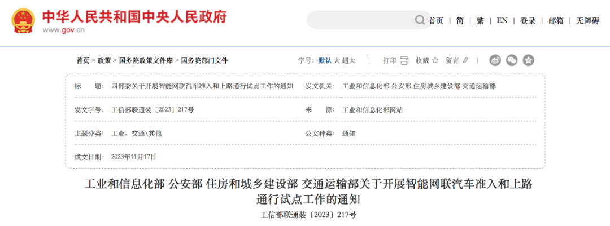Image resolution: width=610 pixels, height=226 pixels.
Task: Click the 标题 value about 智能网联汽车
Action: [202, 86]
